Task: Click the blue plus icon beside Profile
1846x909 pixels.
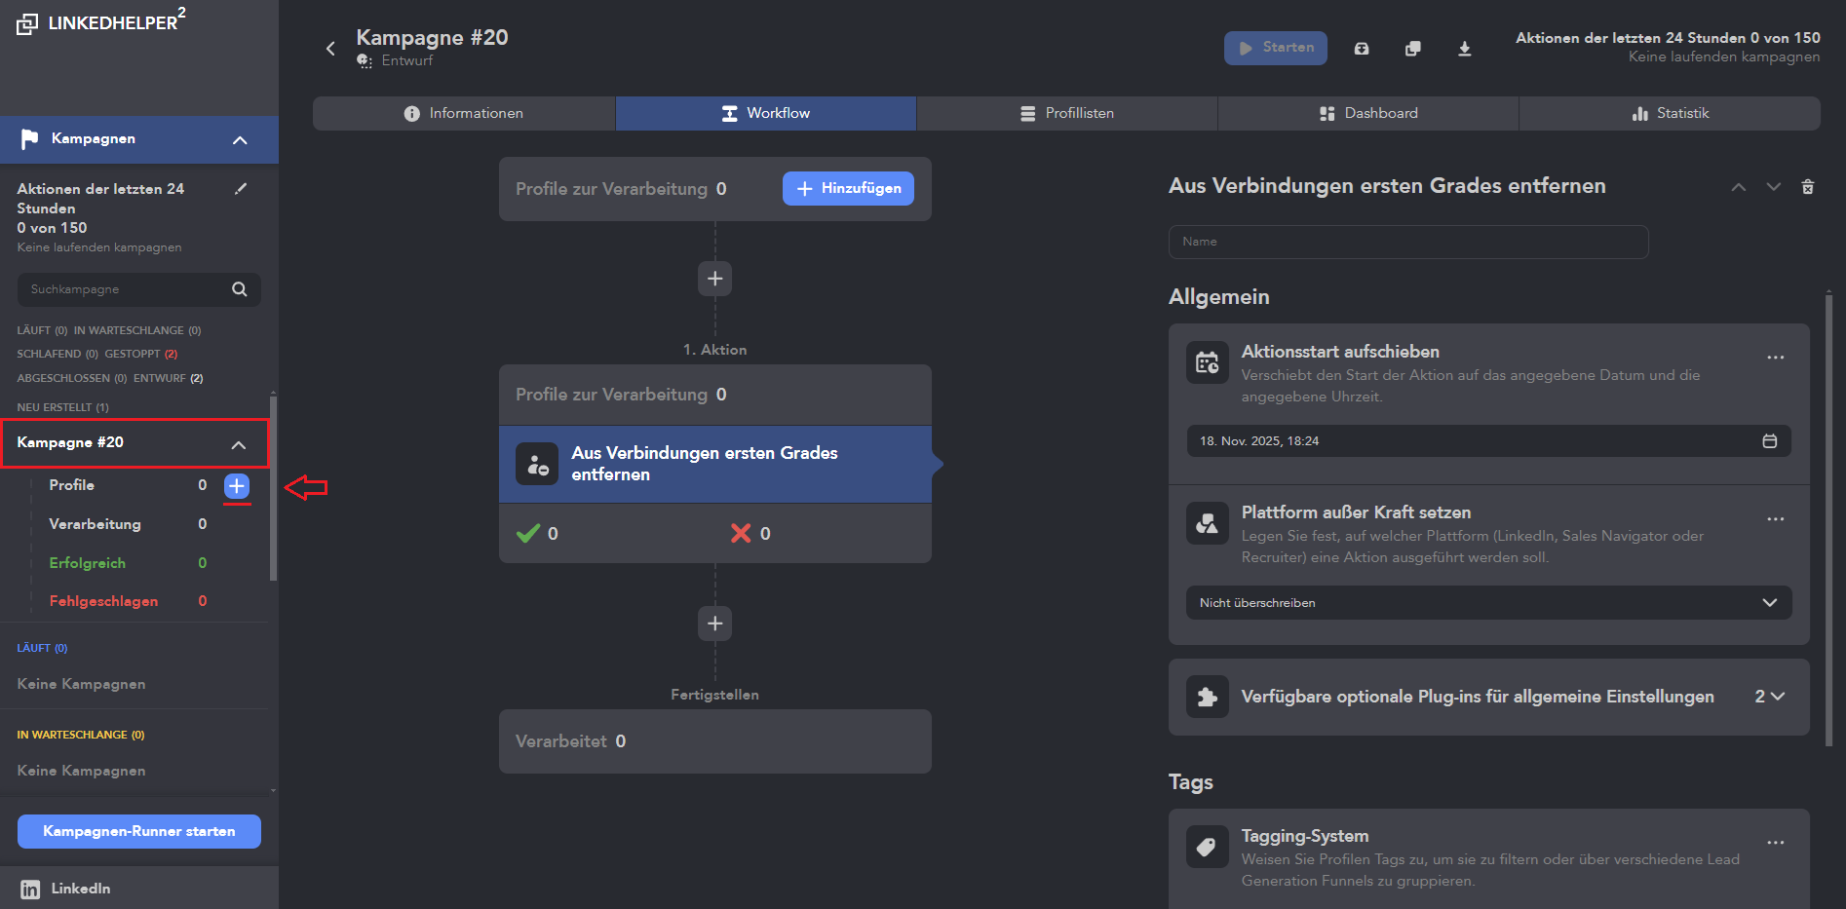Action: tap(237, 485)
